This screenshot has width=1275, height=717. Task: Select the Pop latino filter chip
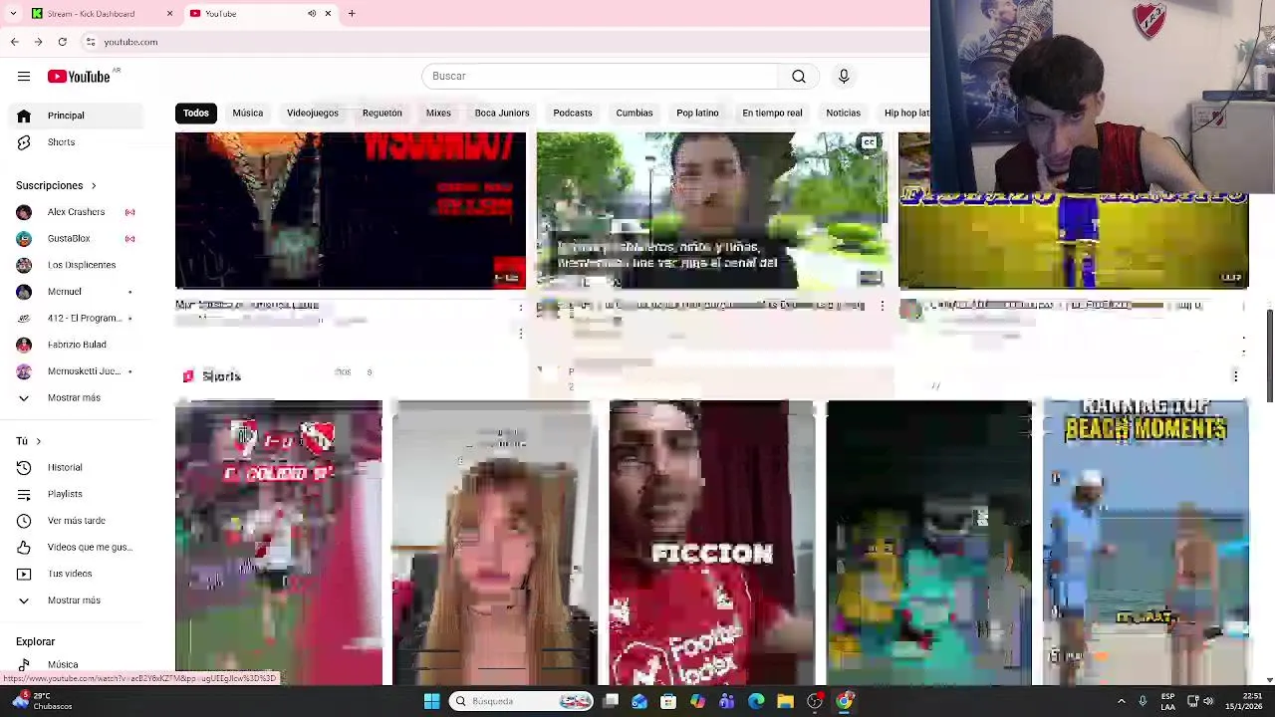(697, 114)
